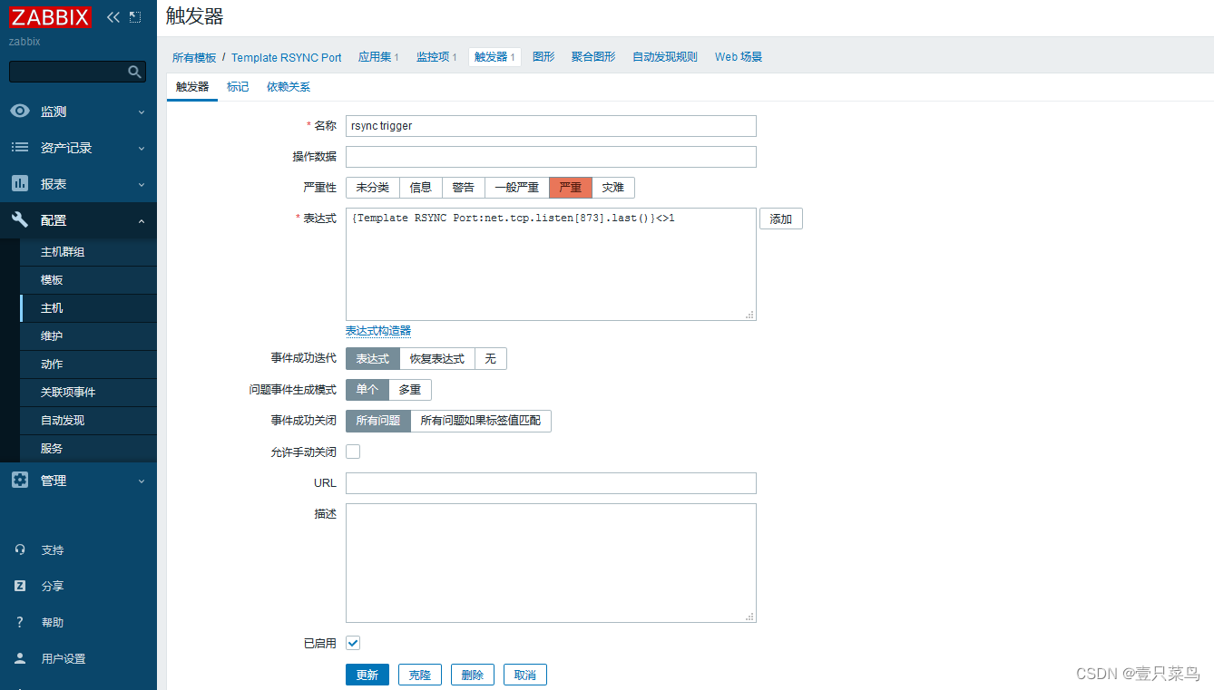
Task: Expand the 资产记录 menu chevron
Action: click(141, 148)
